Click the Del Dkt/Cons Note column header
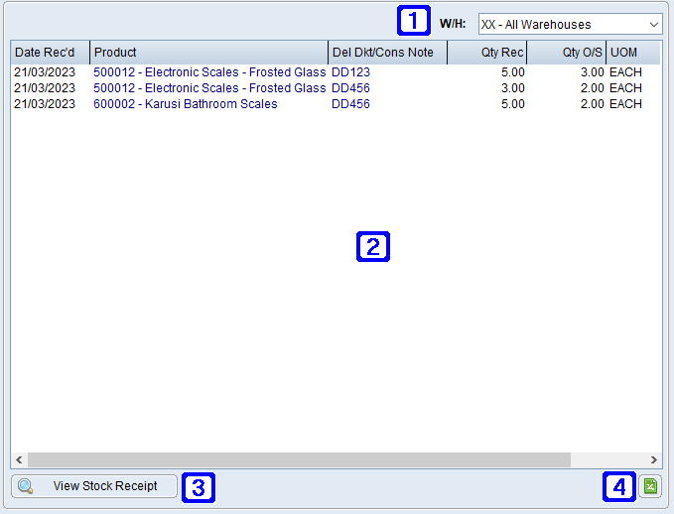 (x=387, y=53)
